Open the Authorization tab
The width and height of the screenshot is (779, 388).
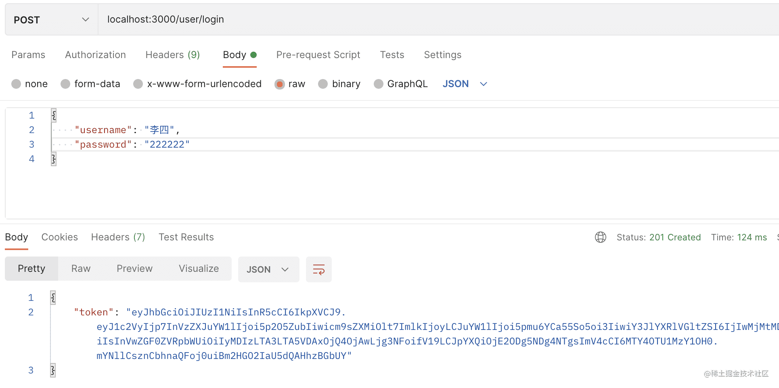pyautogui.click(x=95, y=55)
